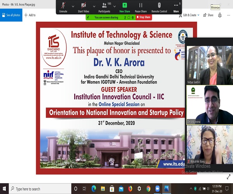Select Vidya Sekhri video thumbnail
This screenshot has width=233, height=194.
tap(210, 65)
